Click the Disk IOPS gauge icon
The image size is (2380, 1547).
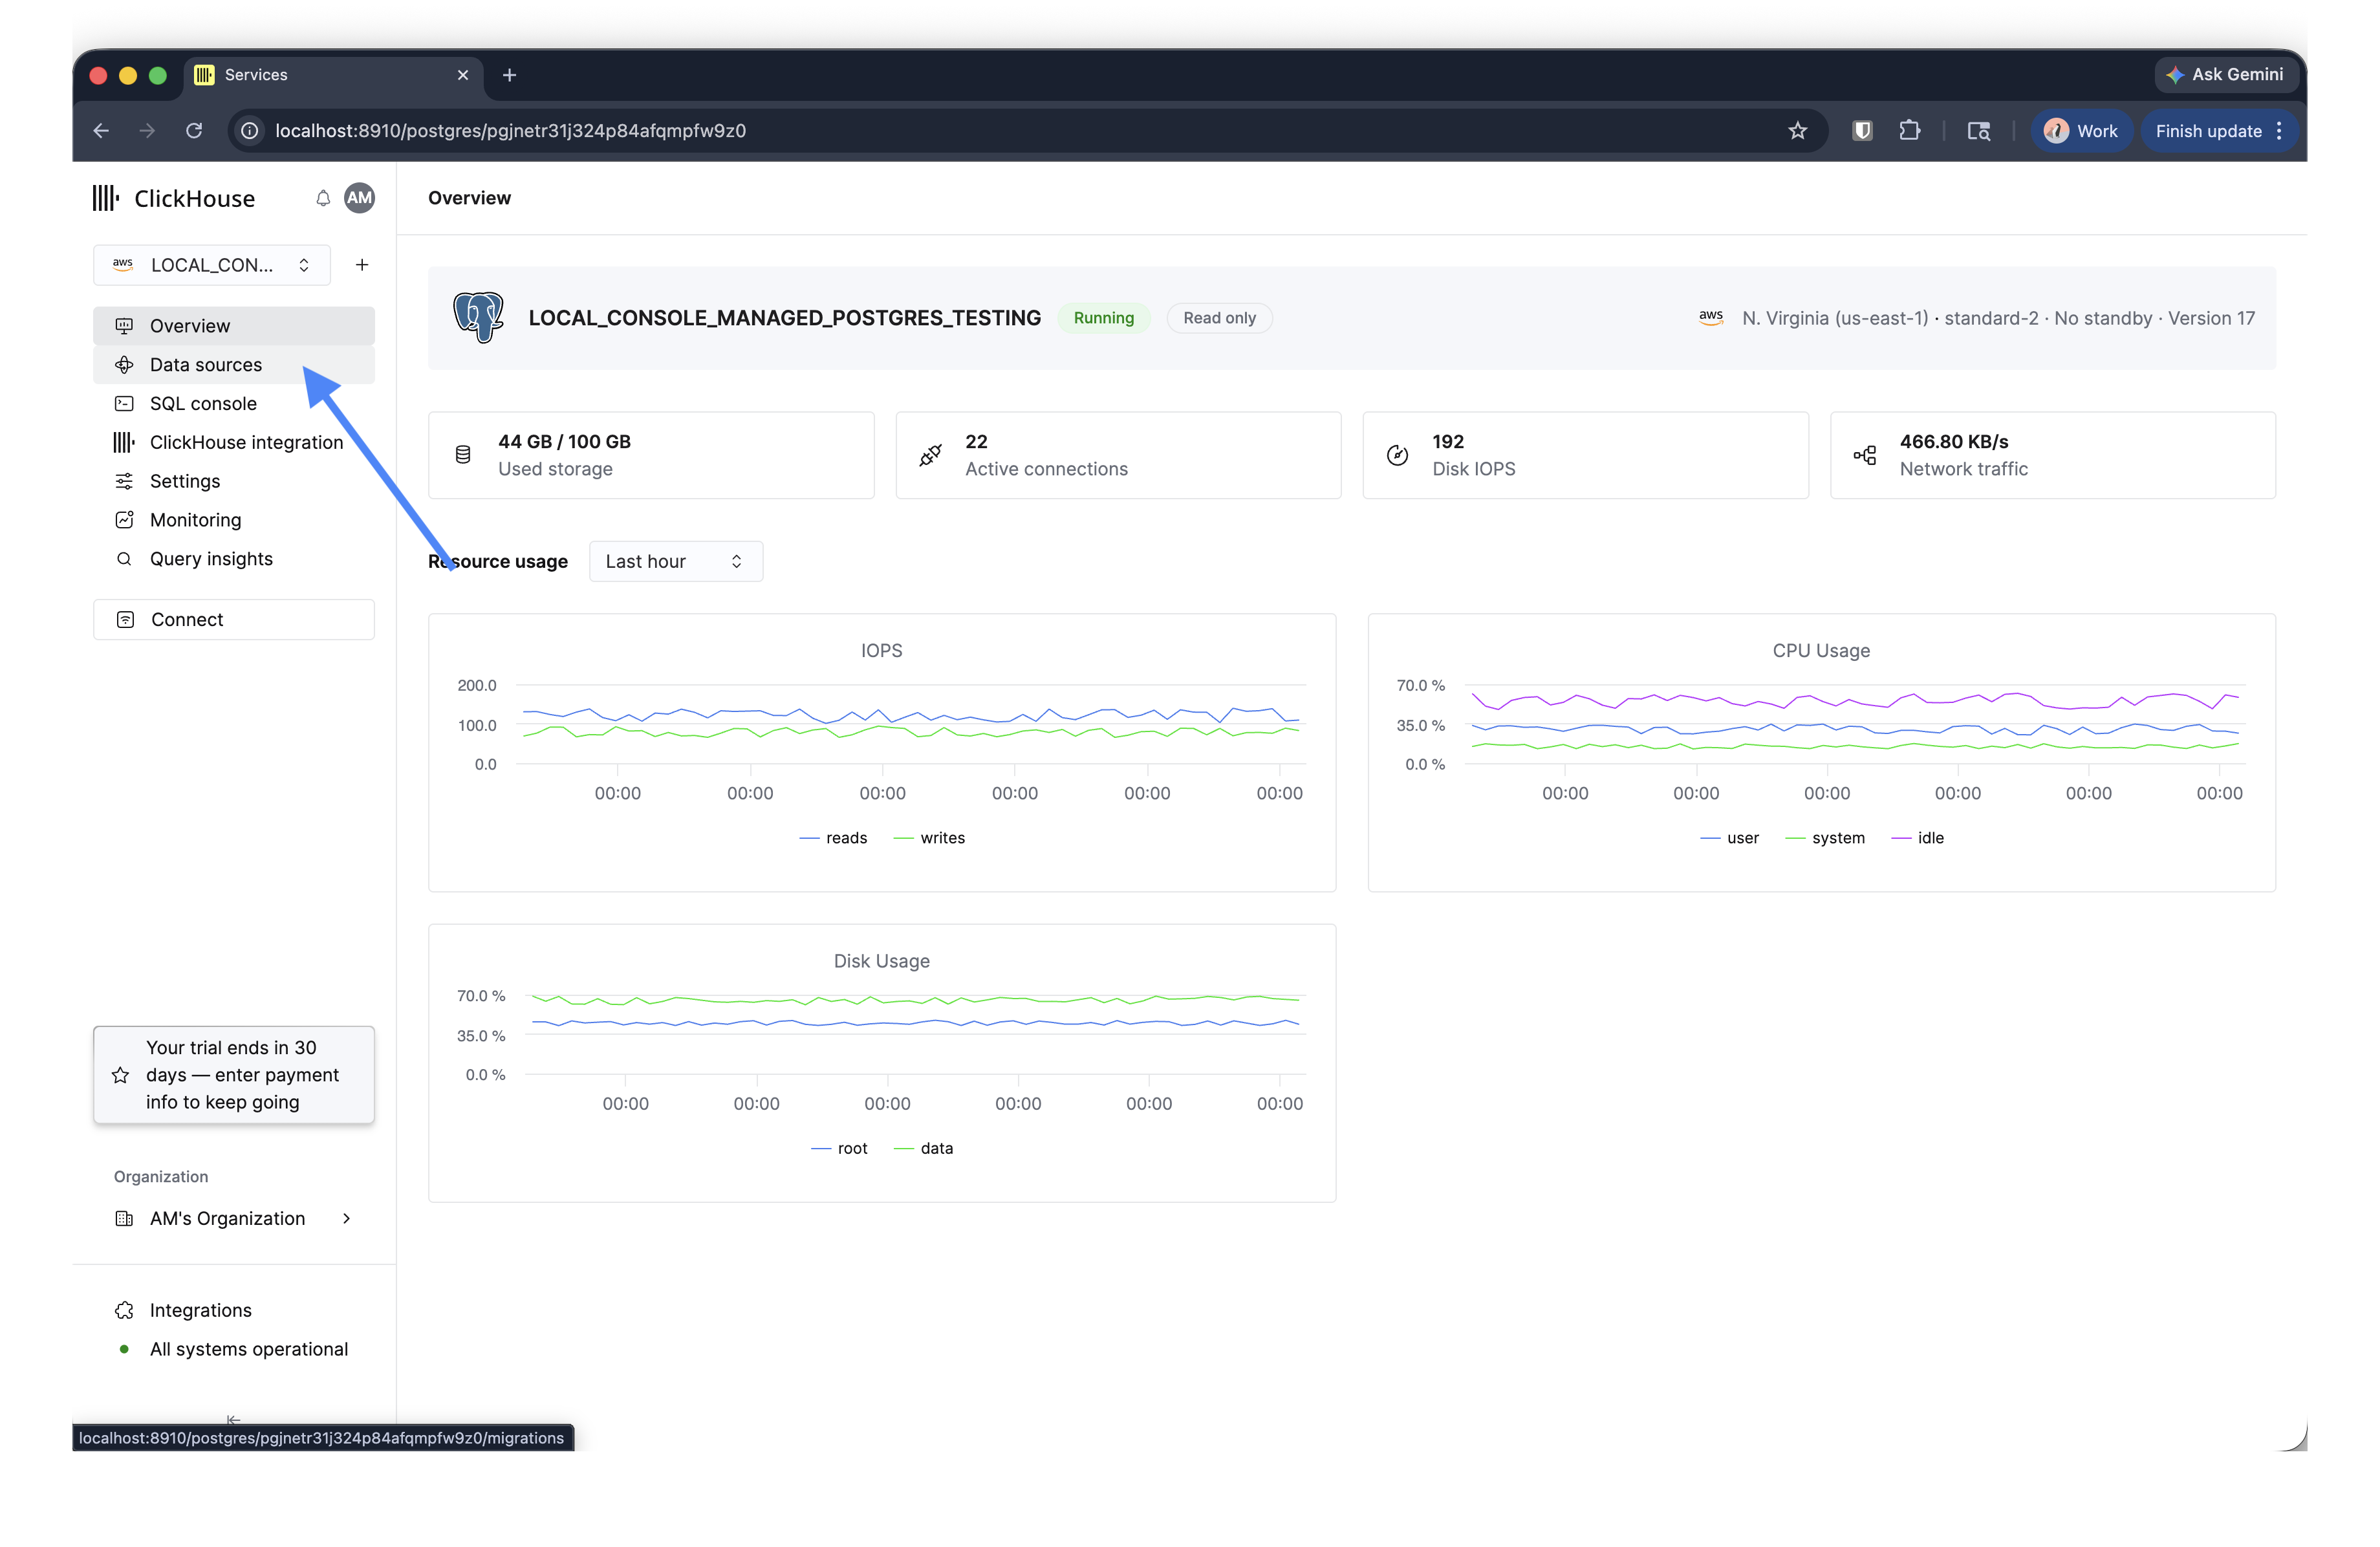(x=1397, y=455)
